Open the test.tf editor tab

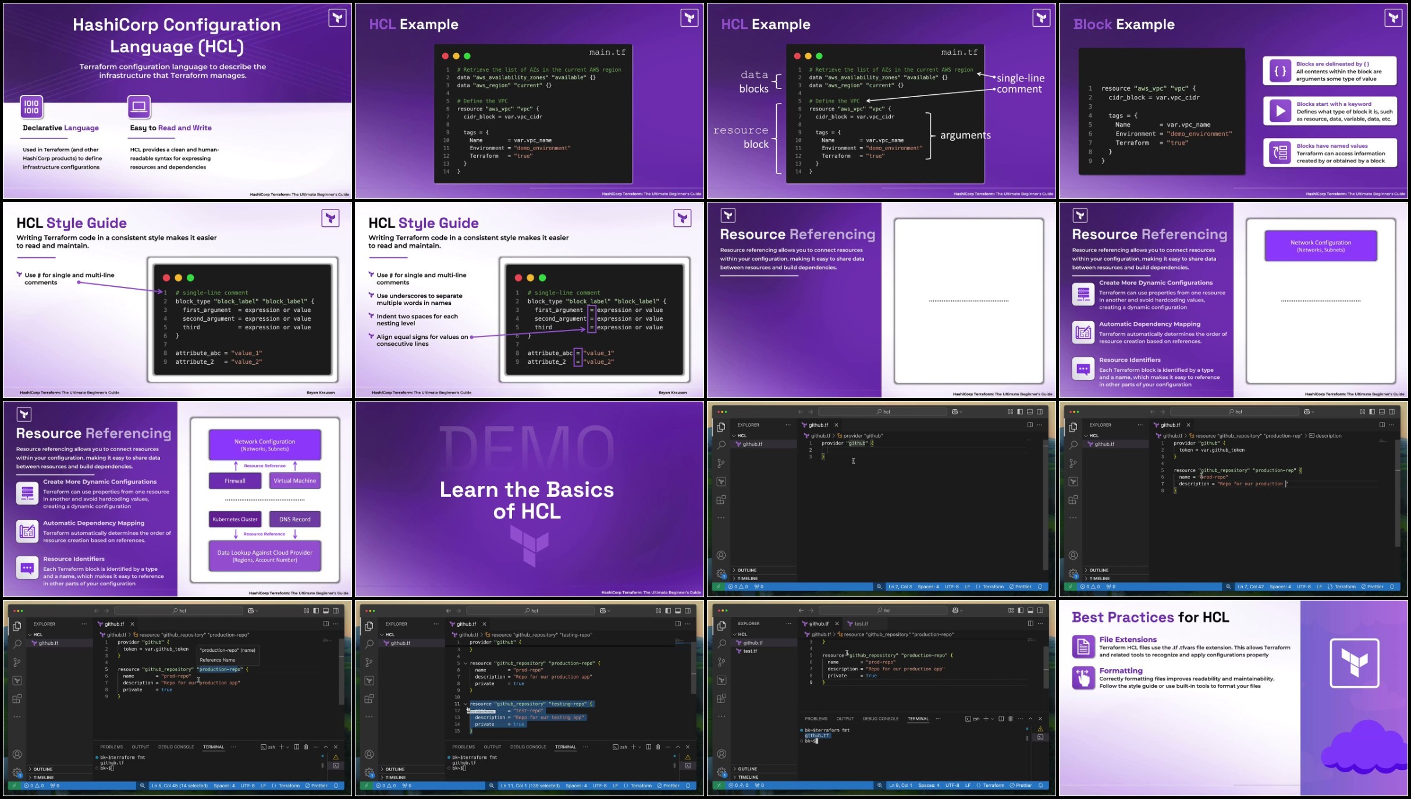point(861,623)
